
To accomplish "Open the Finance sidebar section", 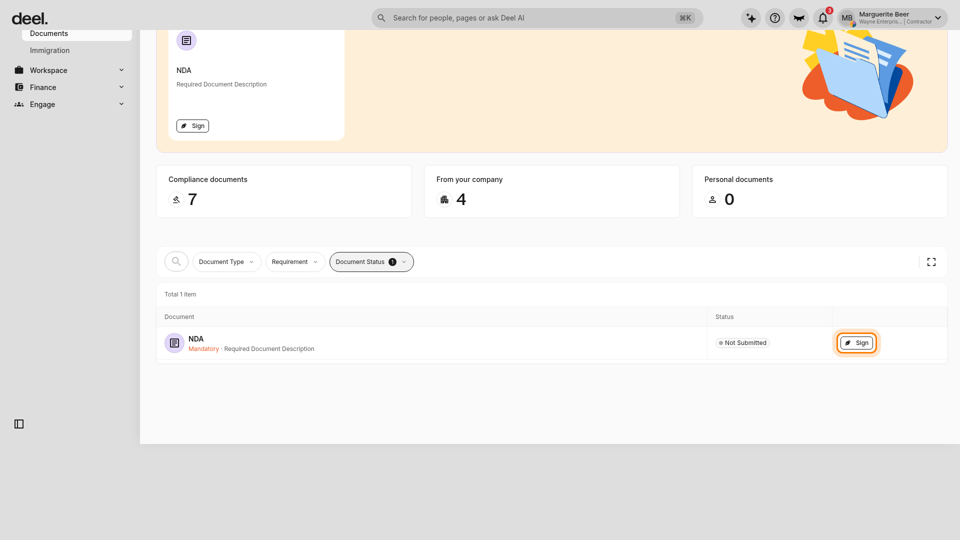I will click(70, 87).
